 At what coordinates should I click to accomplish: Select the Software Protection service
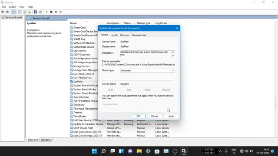click(x=84, y=43)
